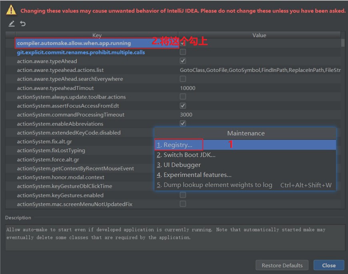Select Registry... in the Maintenance menu
This screenshot has width=348, height=274.
[x=245, y=145]
